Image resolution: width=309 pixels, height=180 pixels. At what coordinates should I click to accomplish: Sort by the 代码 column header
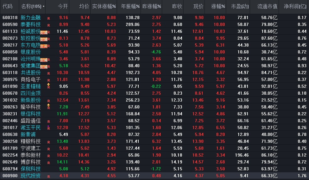[x=8, y=7]
